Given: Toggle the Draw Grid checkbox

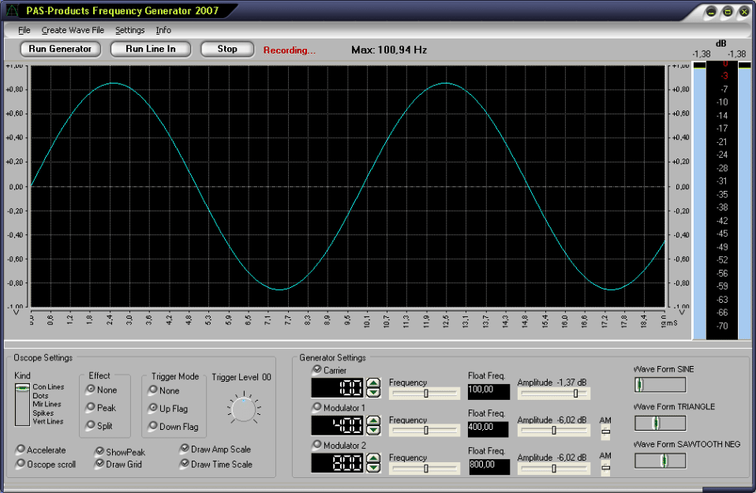Looking at the screenshot, I should 99,464.
